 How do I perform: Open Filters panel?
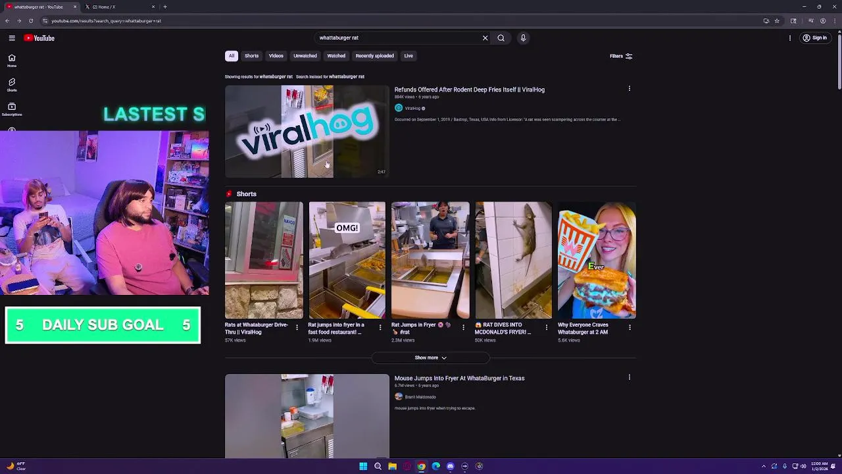point(620,56)
